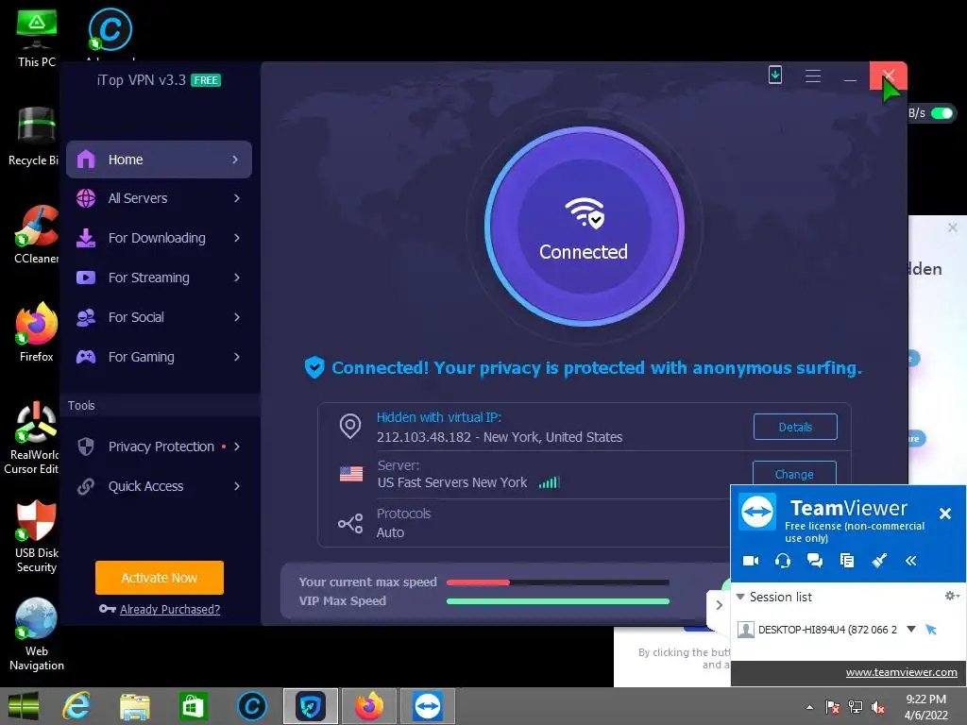Click the server signal strength indicator

click(549, 482)
